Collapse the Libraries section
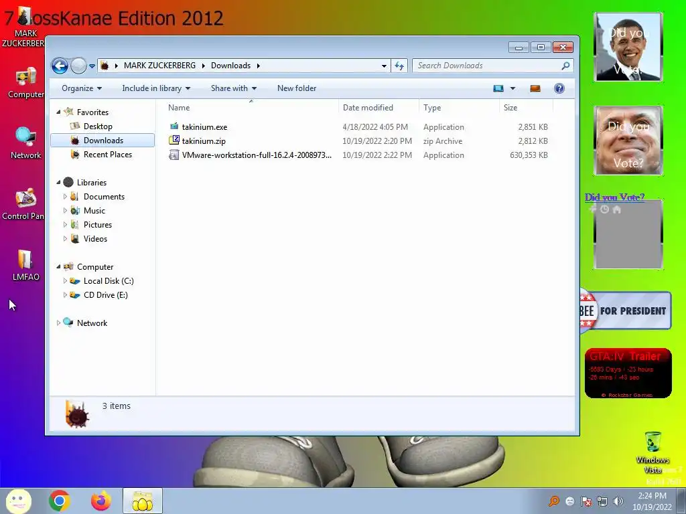 tap(58, 183)
